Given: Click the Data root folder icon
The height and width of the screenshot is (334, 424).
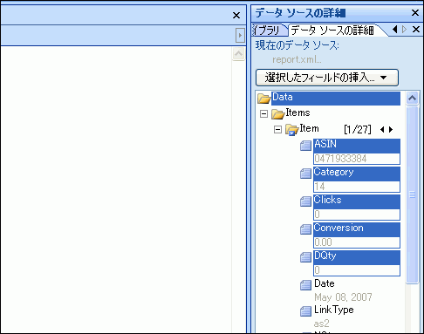Looking at the screenshot, I should [263, 99].
